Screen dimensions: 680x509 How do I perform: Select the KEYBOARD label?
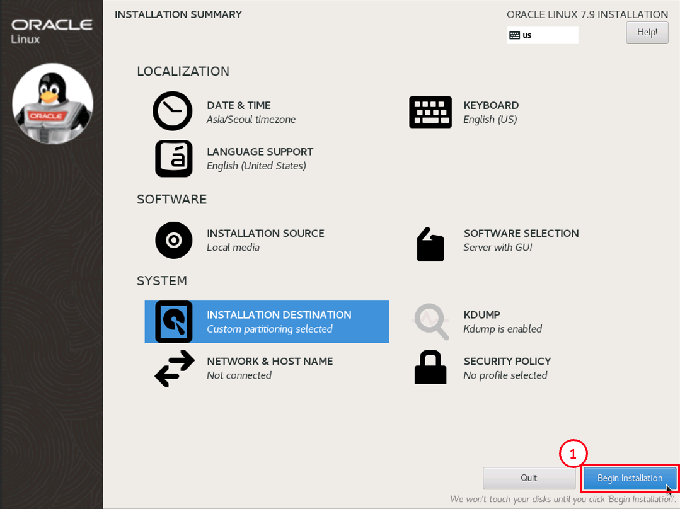tap(491, 105)
